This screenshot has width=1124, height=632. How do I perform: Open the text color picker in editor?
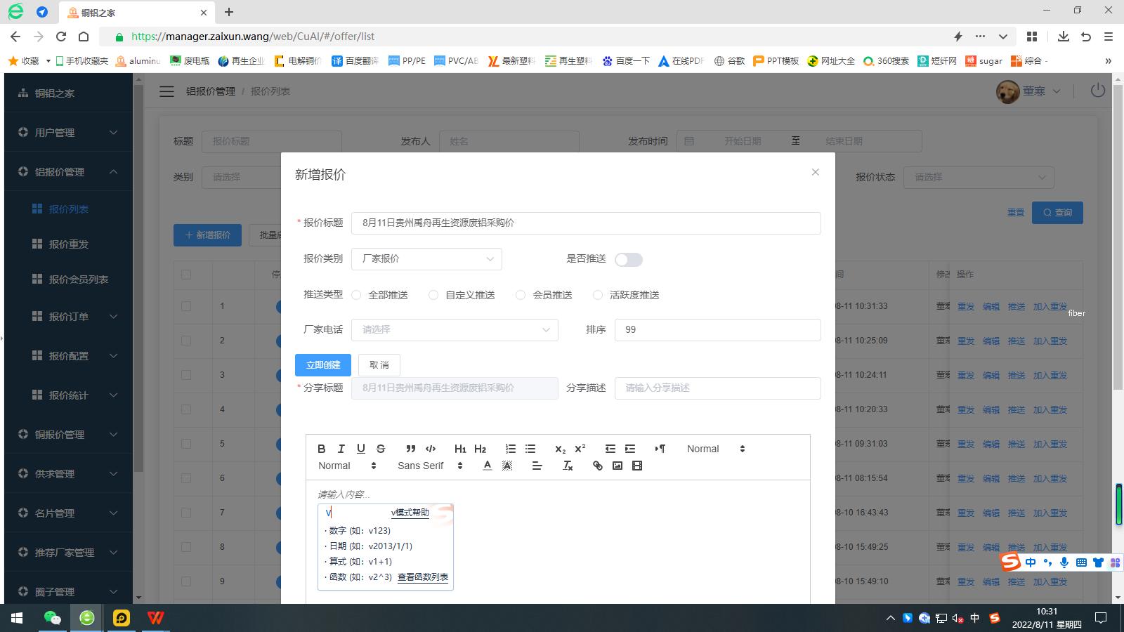pos(488,466)
